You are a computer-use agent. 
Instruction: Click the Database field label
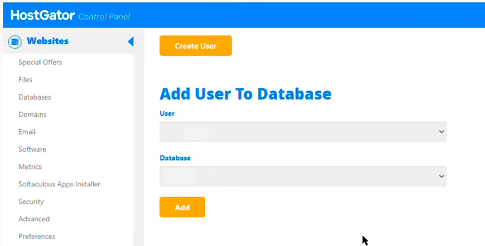pyautogui.click(x=175, y=158)
